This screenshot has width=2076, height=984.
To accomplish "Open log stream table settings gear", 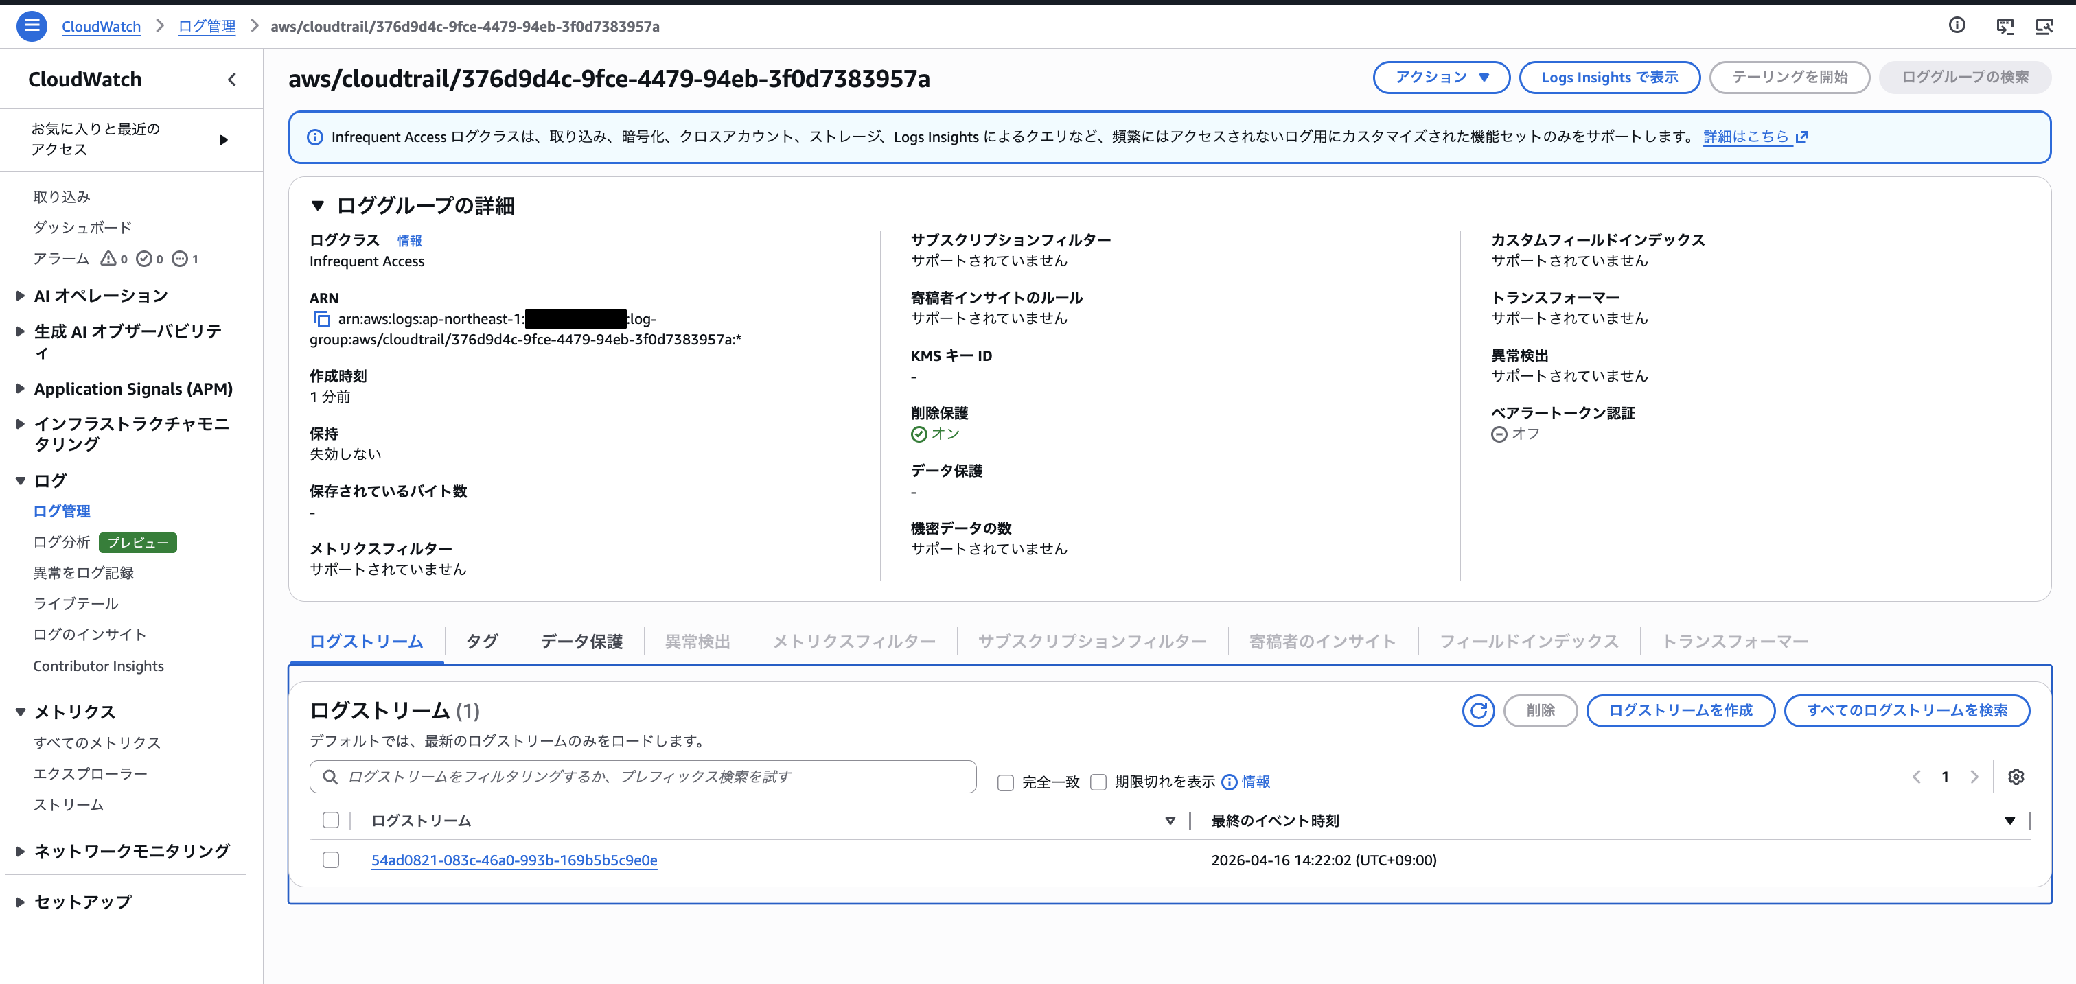I will point(2016,777).
